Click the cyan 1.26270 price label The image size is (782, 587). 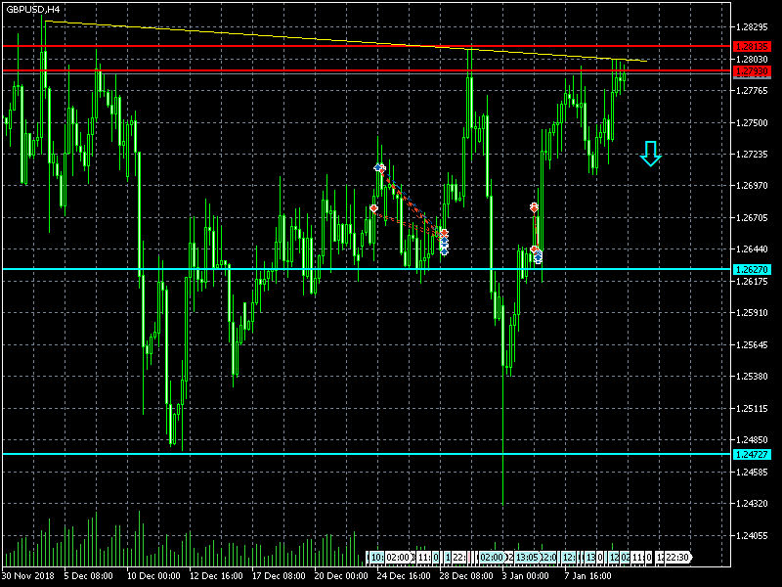click(752, 270)
